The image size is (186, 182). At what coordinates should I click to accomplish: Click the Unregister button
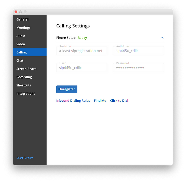click(67, 89)
